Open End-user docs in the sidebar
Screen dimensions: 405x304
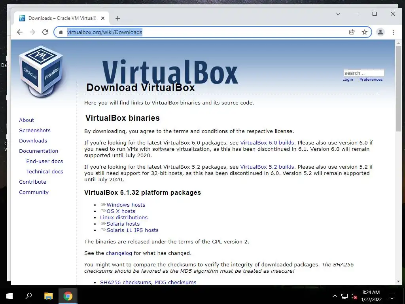pyautogui.click(x=44, y=161)
